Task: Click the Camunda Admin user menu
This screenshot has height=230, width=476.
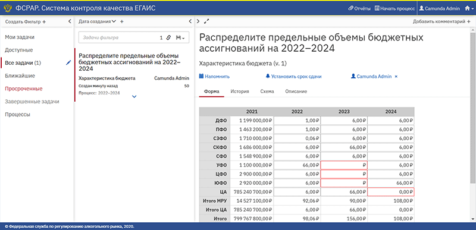Action: click(x=440, y=9)
